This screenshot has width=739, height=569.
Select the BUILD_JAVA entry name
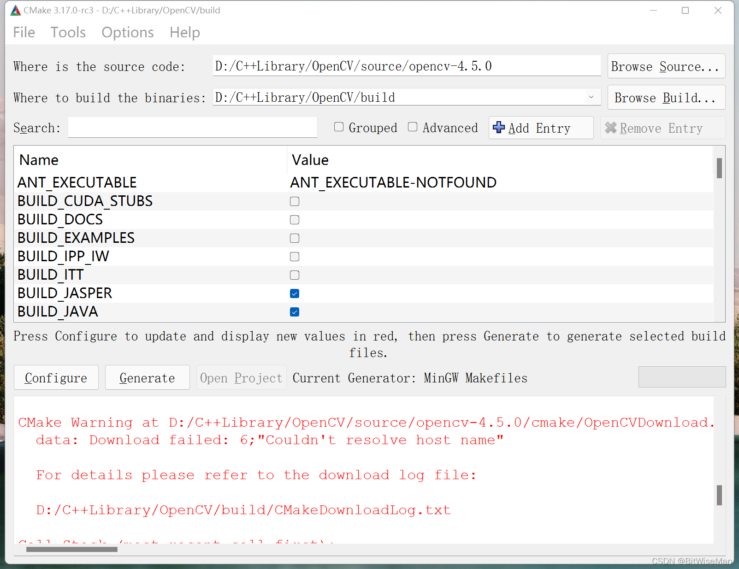click(58, 311)
